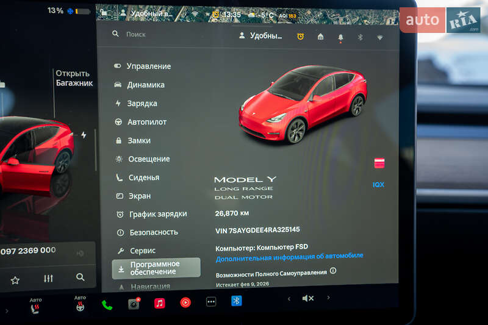Tap the 13:35 clock in status bar

232,15
